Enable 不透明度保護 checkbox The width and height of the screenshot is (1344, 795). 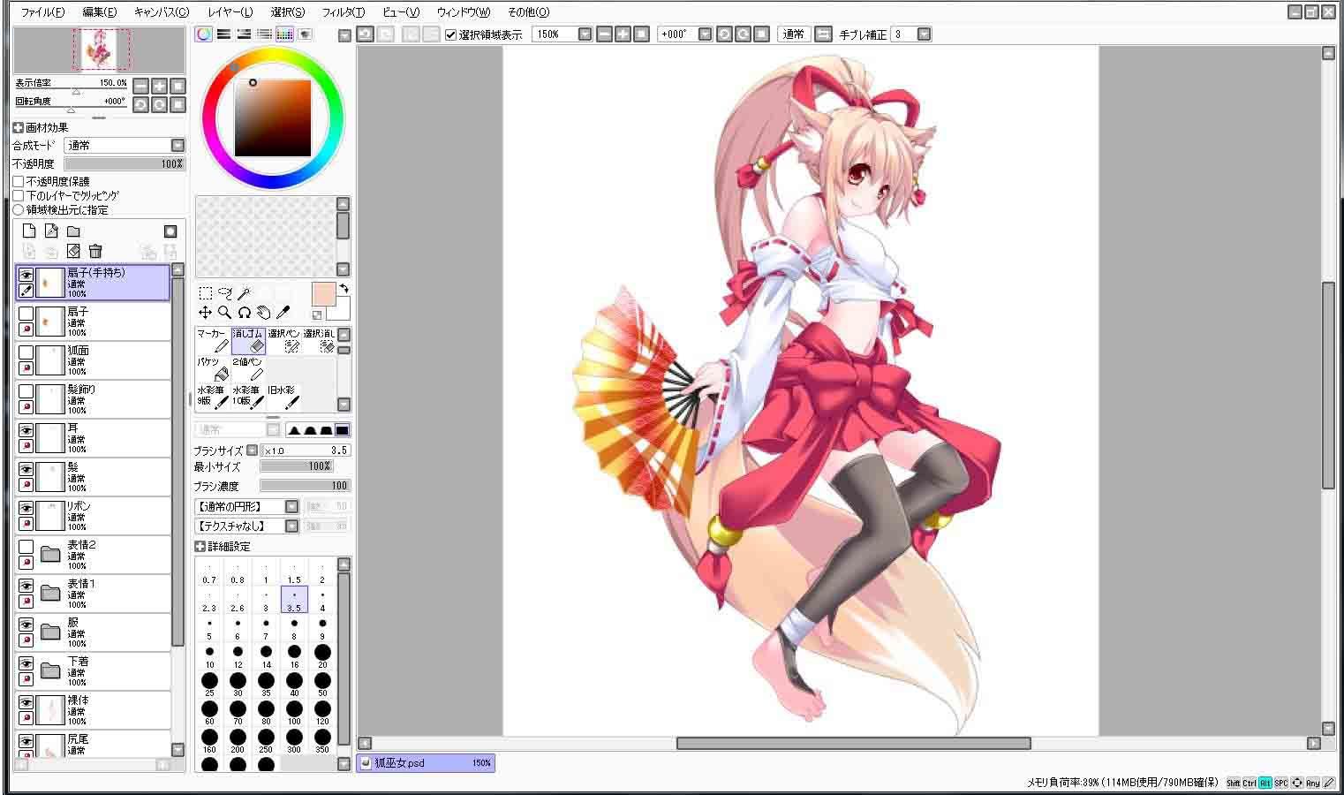tap(19, 181)
